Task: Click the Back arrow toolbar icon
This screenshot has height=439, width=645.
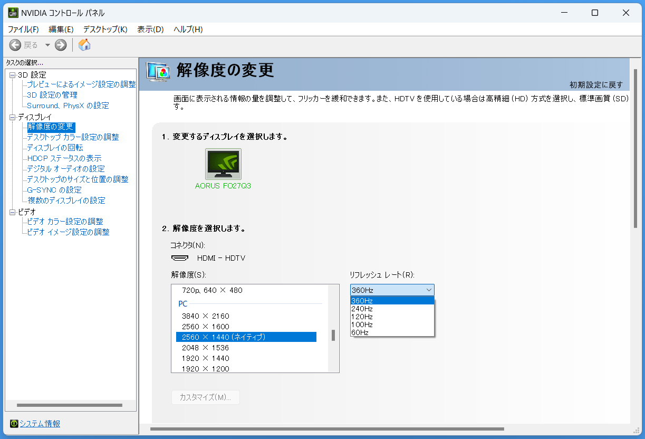Action: coord(15,45)
